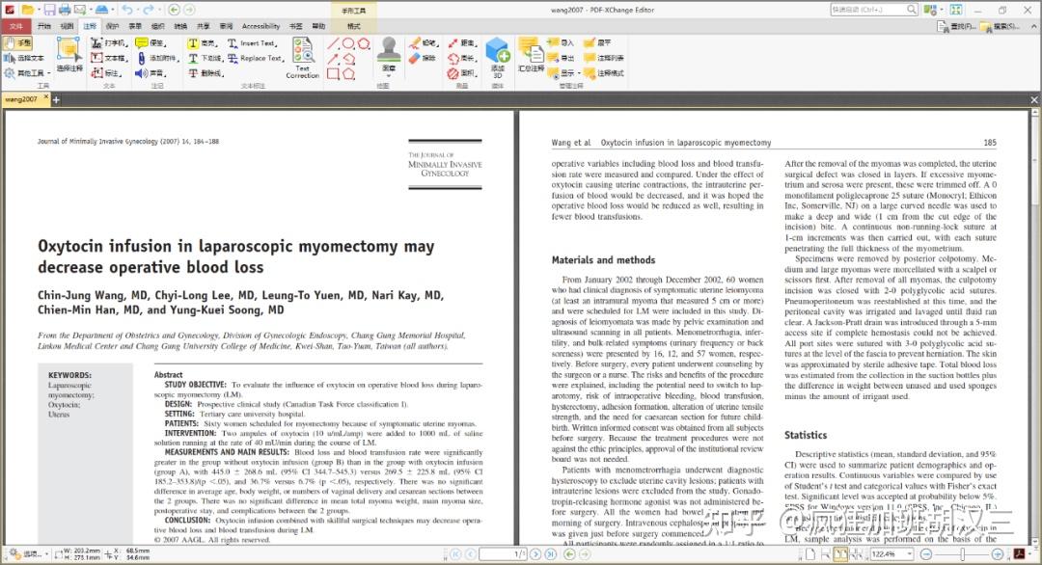This screenshot has height=565, width=1042.
Task: Toggle the Replace Text markup tool
Action: pyautogui.click(x=258, y=58)
